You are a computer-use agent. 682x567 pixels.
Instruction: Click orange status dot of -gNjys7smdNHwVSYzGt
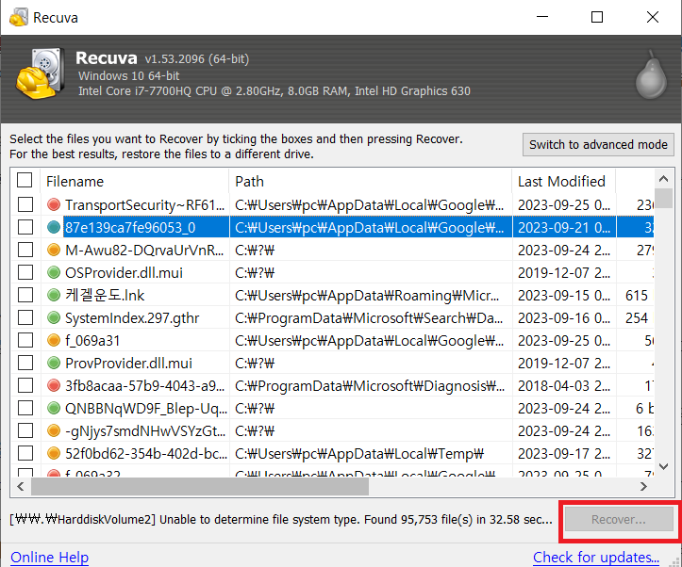[x=54, y=430]
